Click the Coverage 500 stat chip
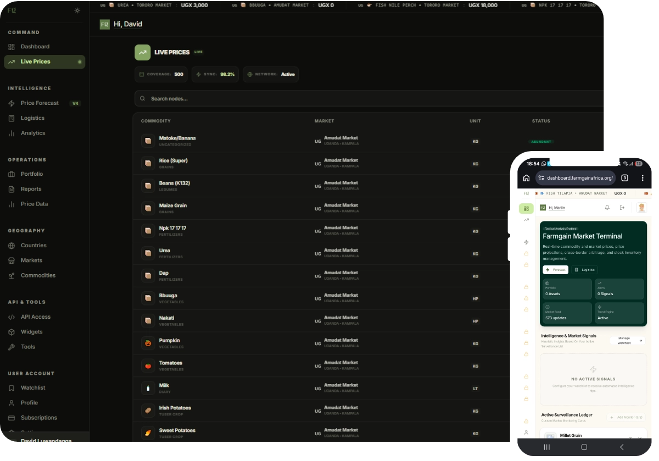 [x=161, y=74]
